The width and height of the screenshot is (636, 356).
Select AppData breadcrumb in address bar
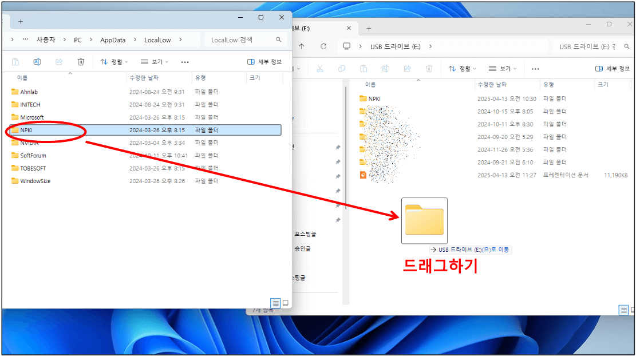click(113, 39)
